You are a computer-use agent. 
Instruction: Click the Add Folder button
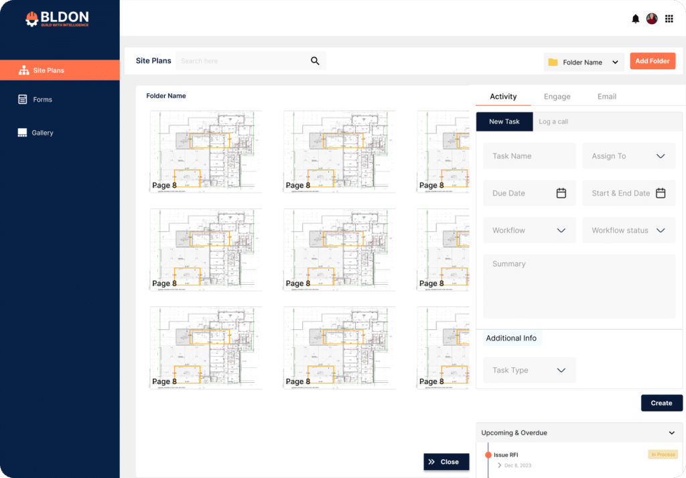(x=652, y=61)
